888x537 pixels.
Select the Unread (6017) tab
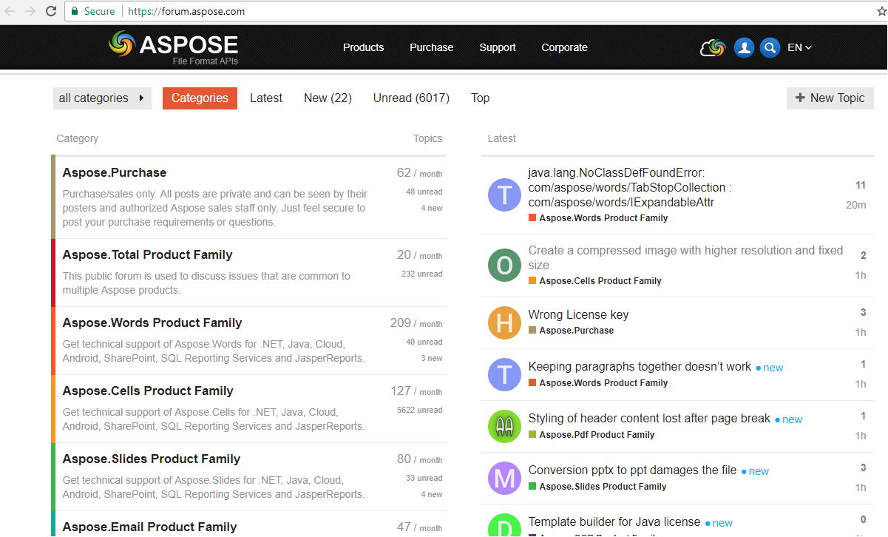pos(411,98)
